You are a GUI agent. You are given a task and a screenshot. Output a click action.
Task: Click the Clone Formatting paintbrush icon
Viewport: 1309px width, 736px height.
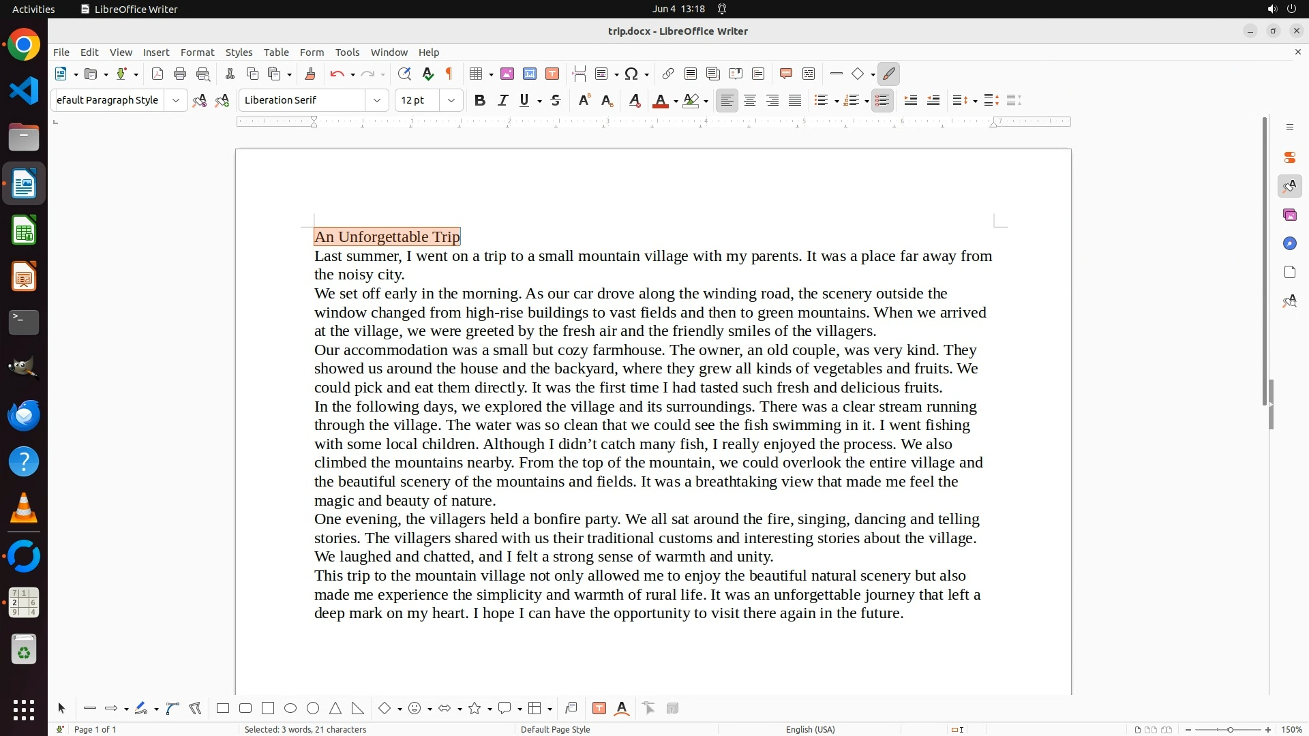click(310, 74)
